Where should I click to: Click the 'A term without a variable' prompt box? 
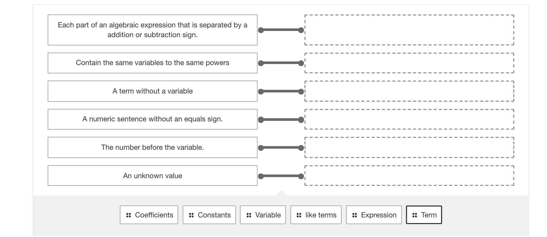point(152,91)
